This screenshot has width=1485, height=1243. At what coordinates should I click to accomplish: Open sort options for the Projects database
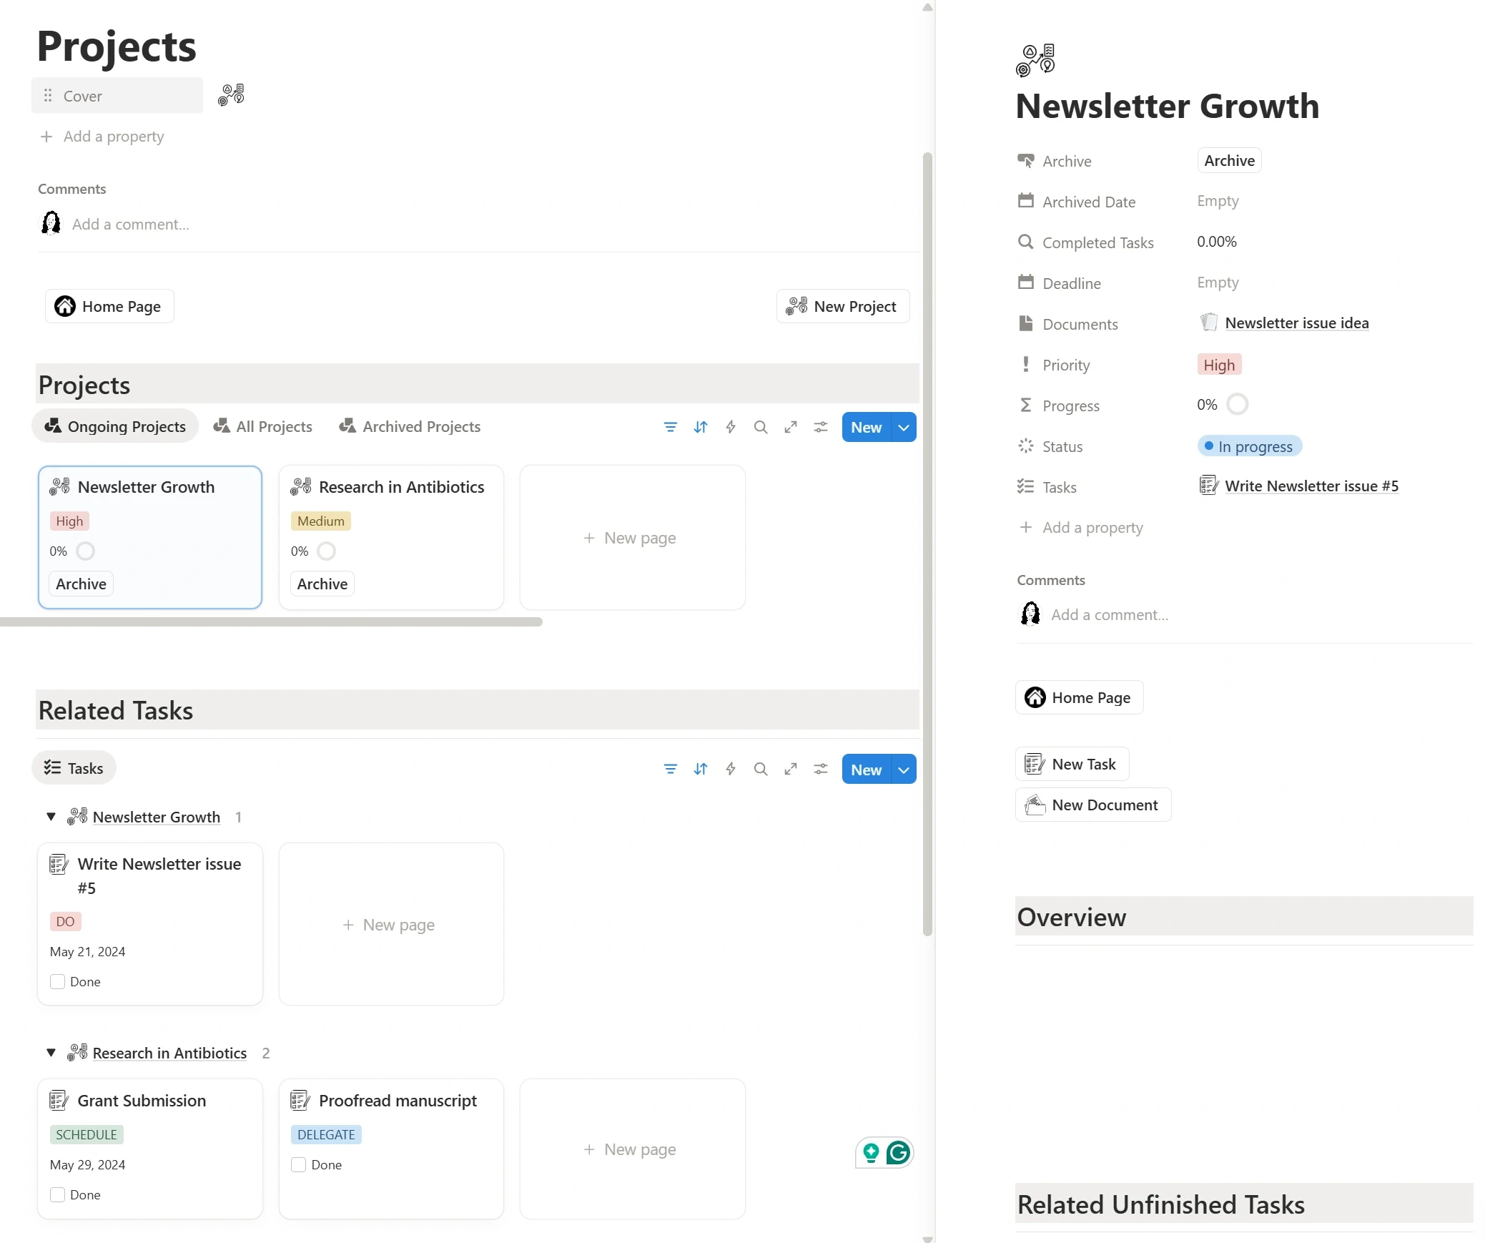(701, 427)
